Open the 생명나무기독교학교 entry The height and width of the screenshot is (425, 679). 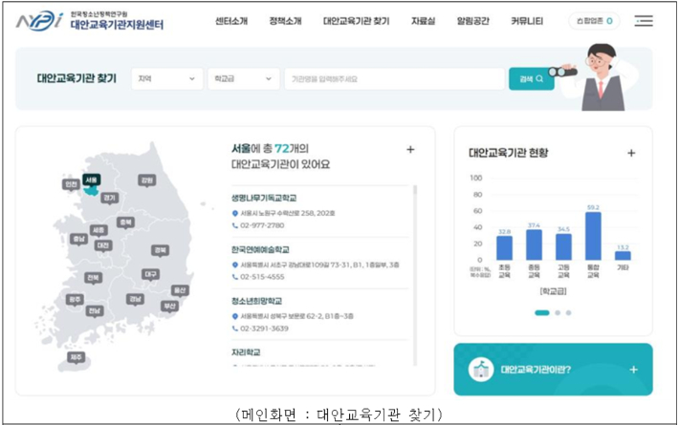point(264,198)
